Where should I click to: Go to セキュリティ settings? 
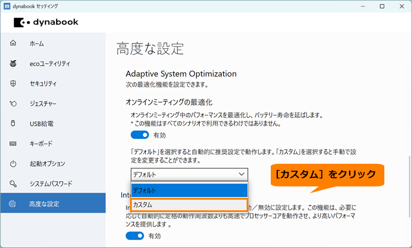click(x=53, y=84)
